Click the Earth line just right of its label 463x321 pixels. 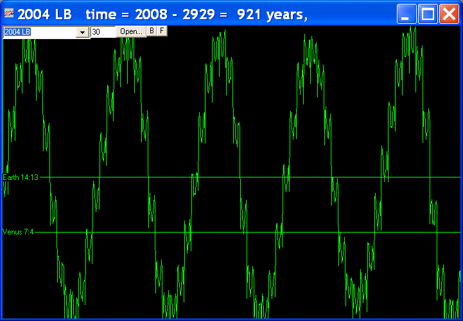click(x=44, y=177)
